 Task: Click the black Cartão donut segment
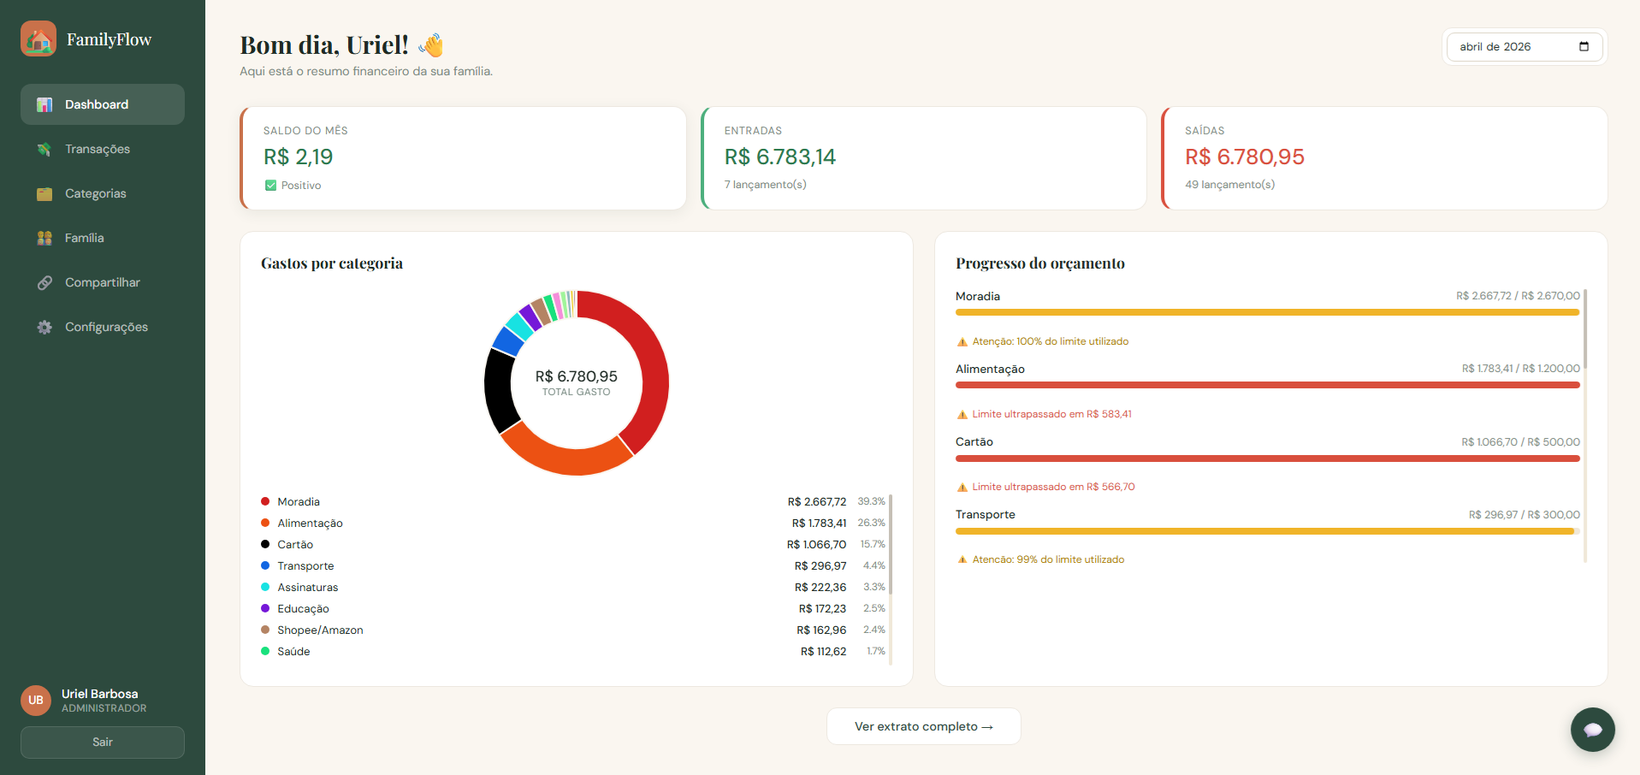coord(499,390)
